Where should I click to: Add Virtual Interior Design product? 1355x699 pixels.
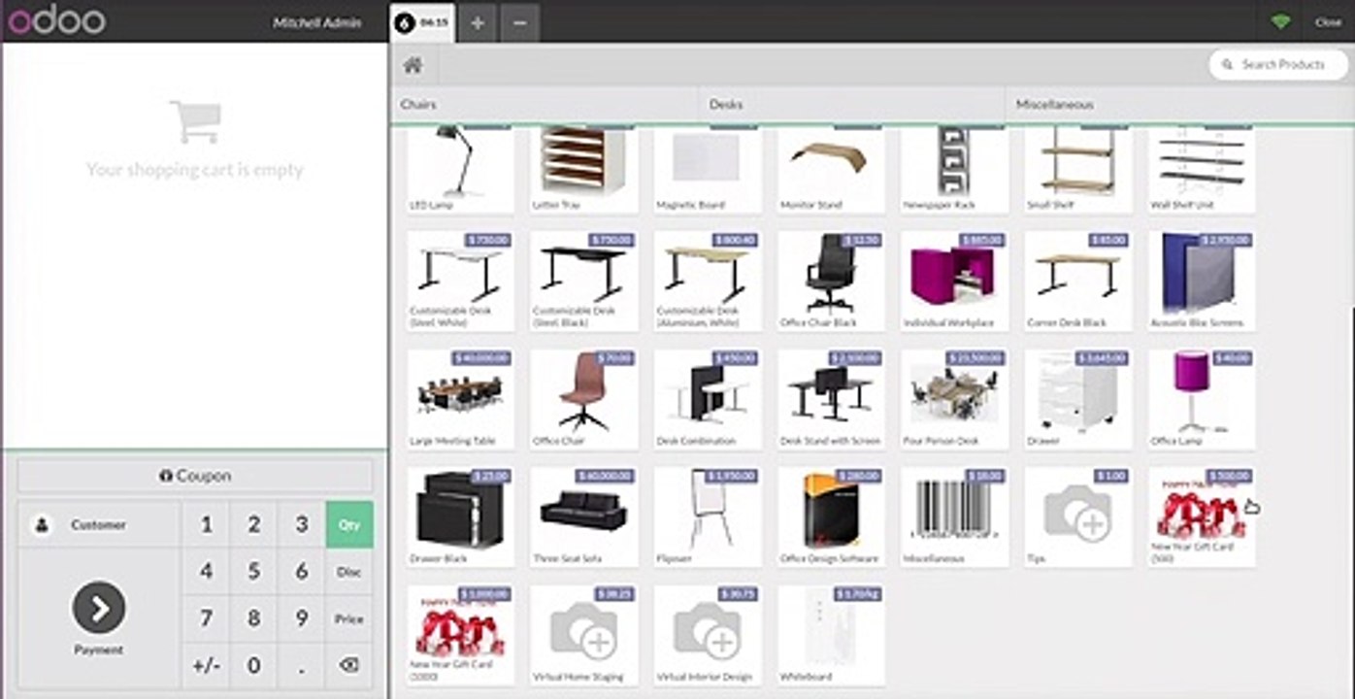708,636
